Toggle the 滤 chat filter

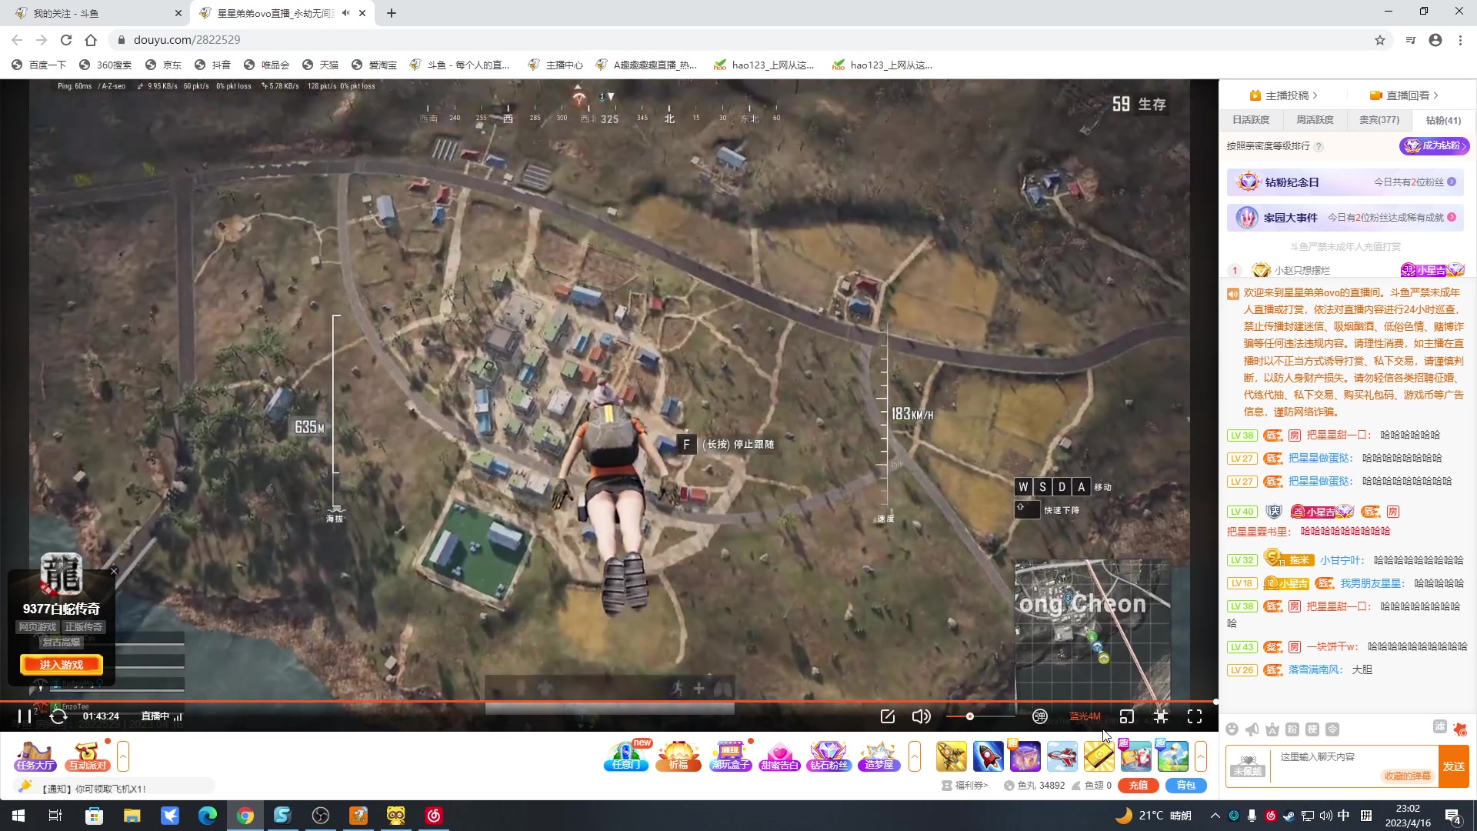pyautogui.click(x=1440, y=726)
